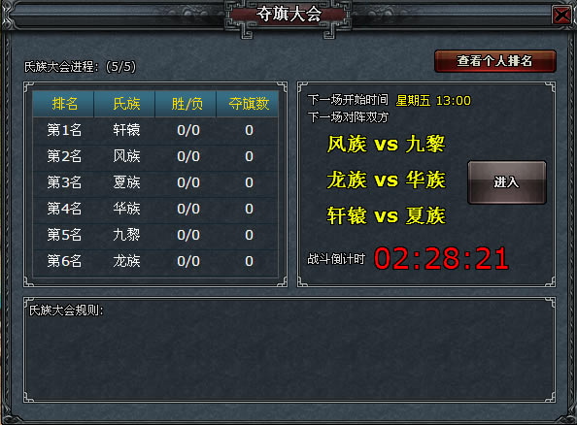577x425 pixels.
Task: Click the 轩辕 vs 夏族 matchup
Action: pyautogui.click(x=386, y=215)
